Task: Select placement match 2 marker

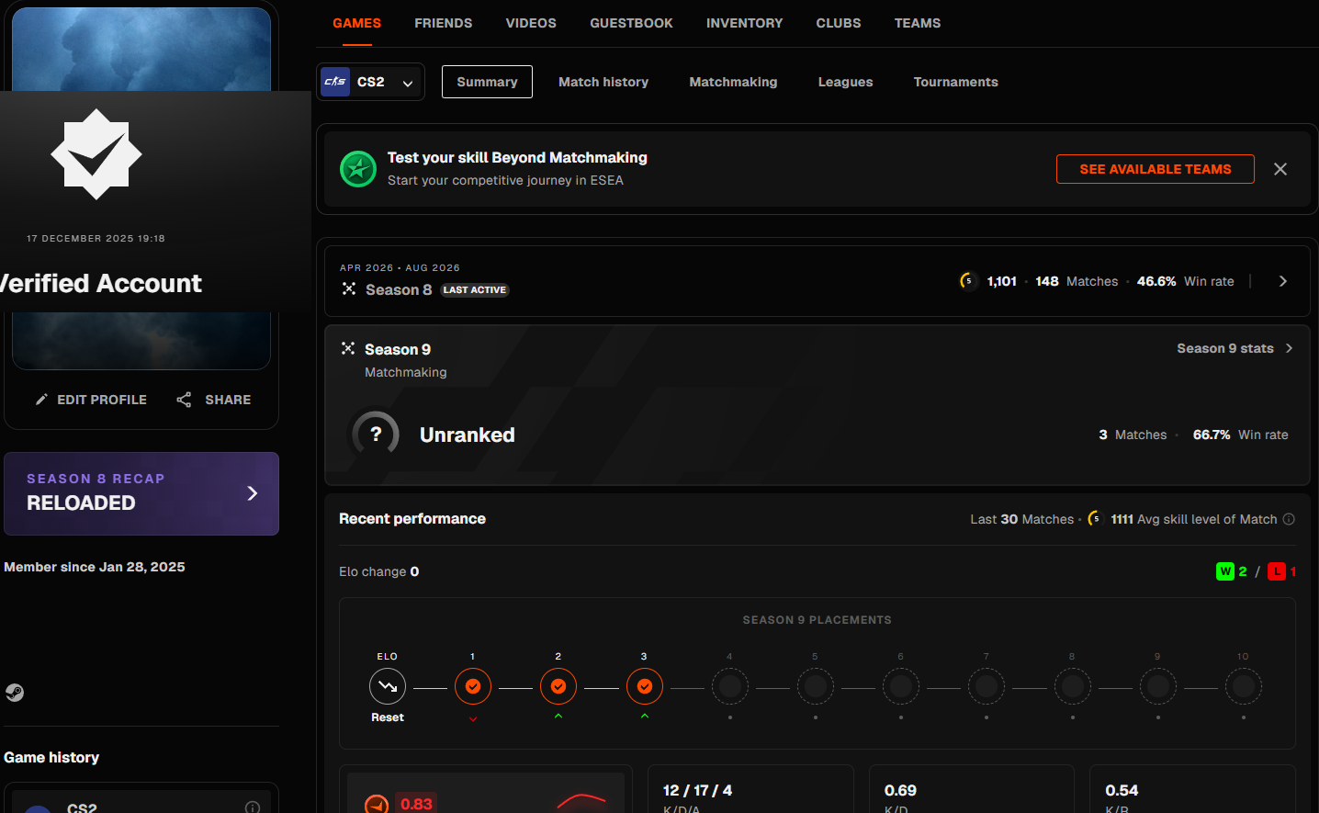Action: pos(558,686)
